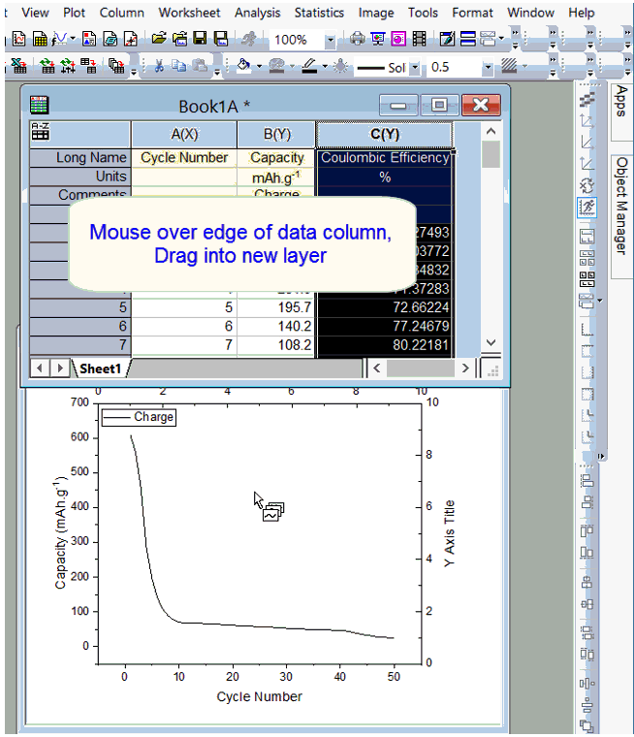The image size is (634, 737).
Task: Open the Plot menu
Action: click(75, 13)
